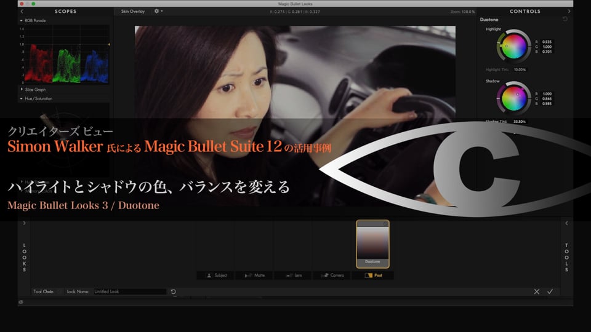The image size is (591, 332).
Task: Select the Shadow G value 0.846
Action: 547,98
